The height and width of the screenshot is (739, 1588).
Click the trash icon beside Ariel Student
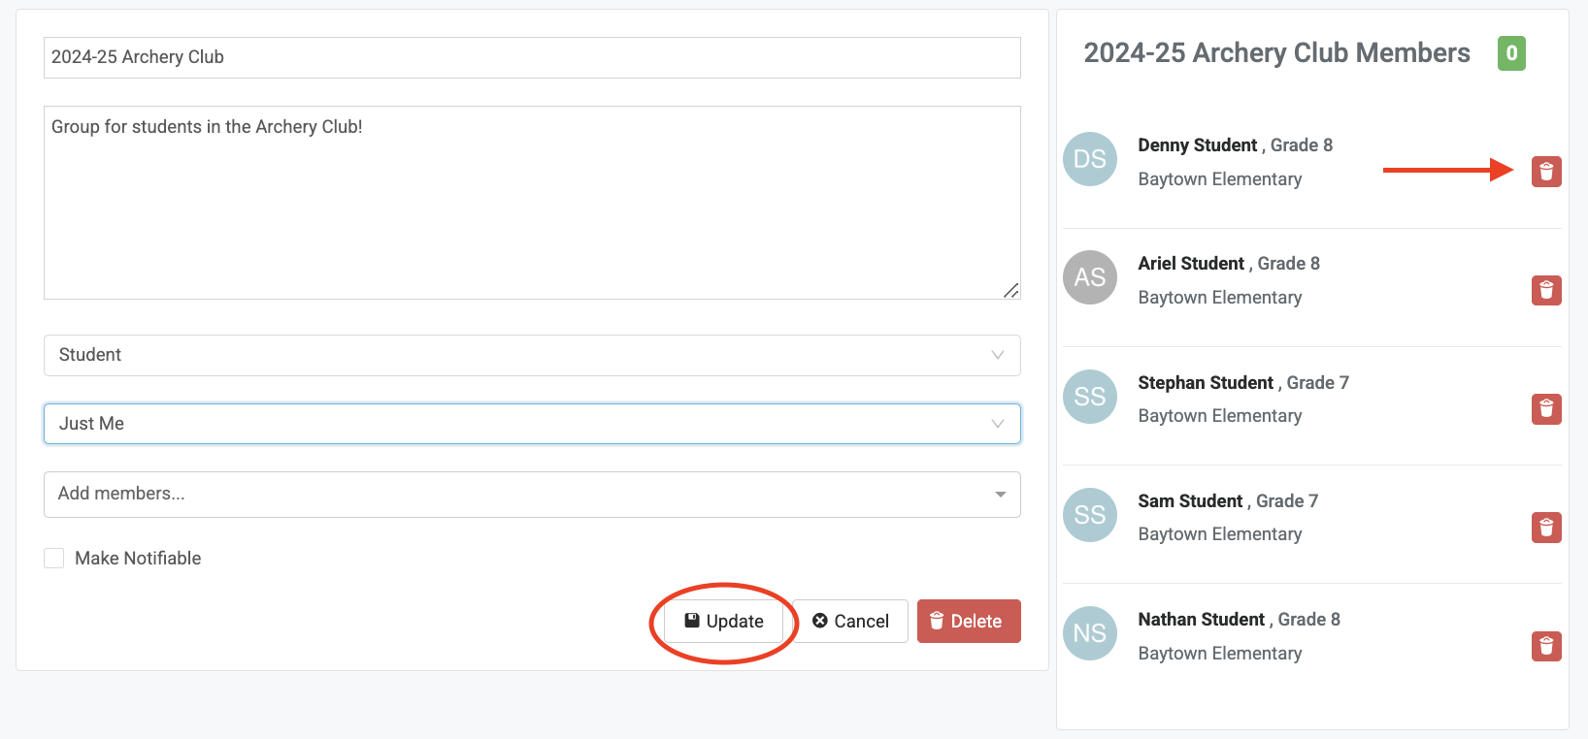1545,290
